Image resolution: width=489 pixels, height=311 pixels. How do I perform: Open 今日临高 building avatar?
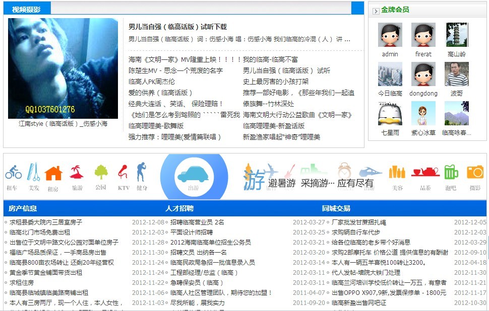click(x=390, y=74)
